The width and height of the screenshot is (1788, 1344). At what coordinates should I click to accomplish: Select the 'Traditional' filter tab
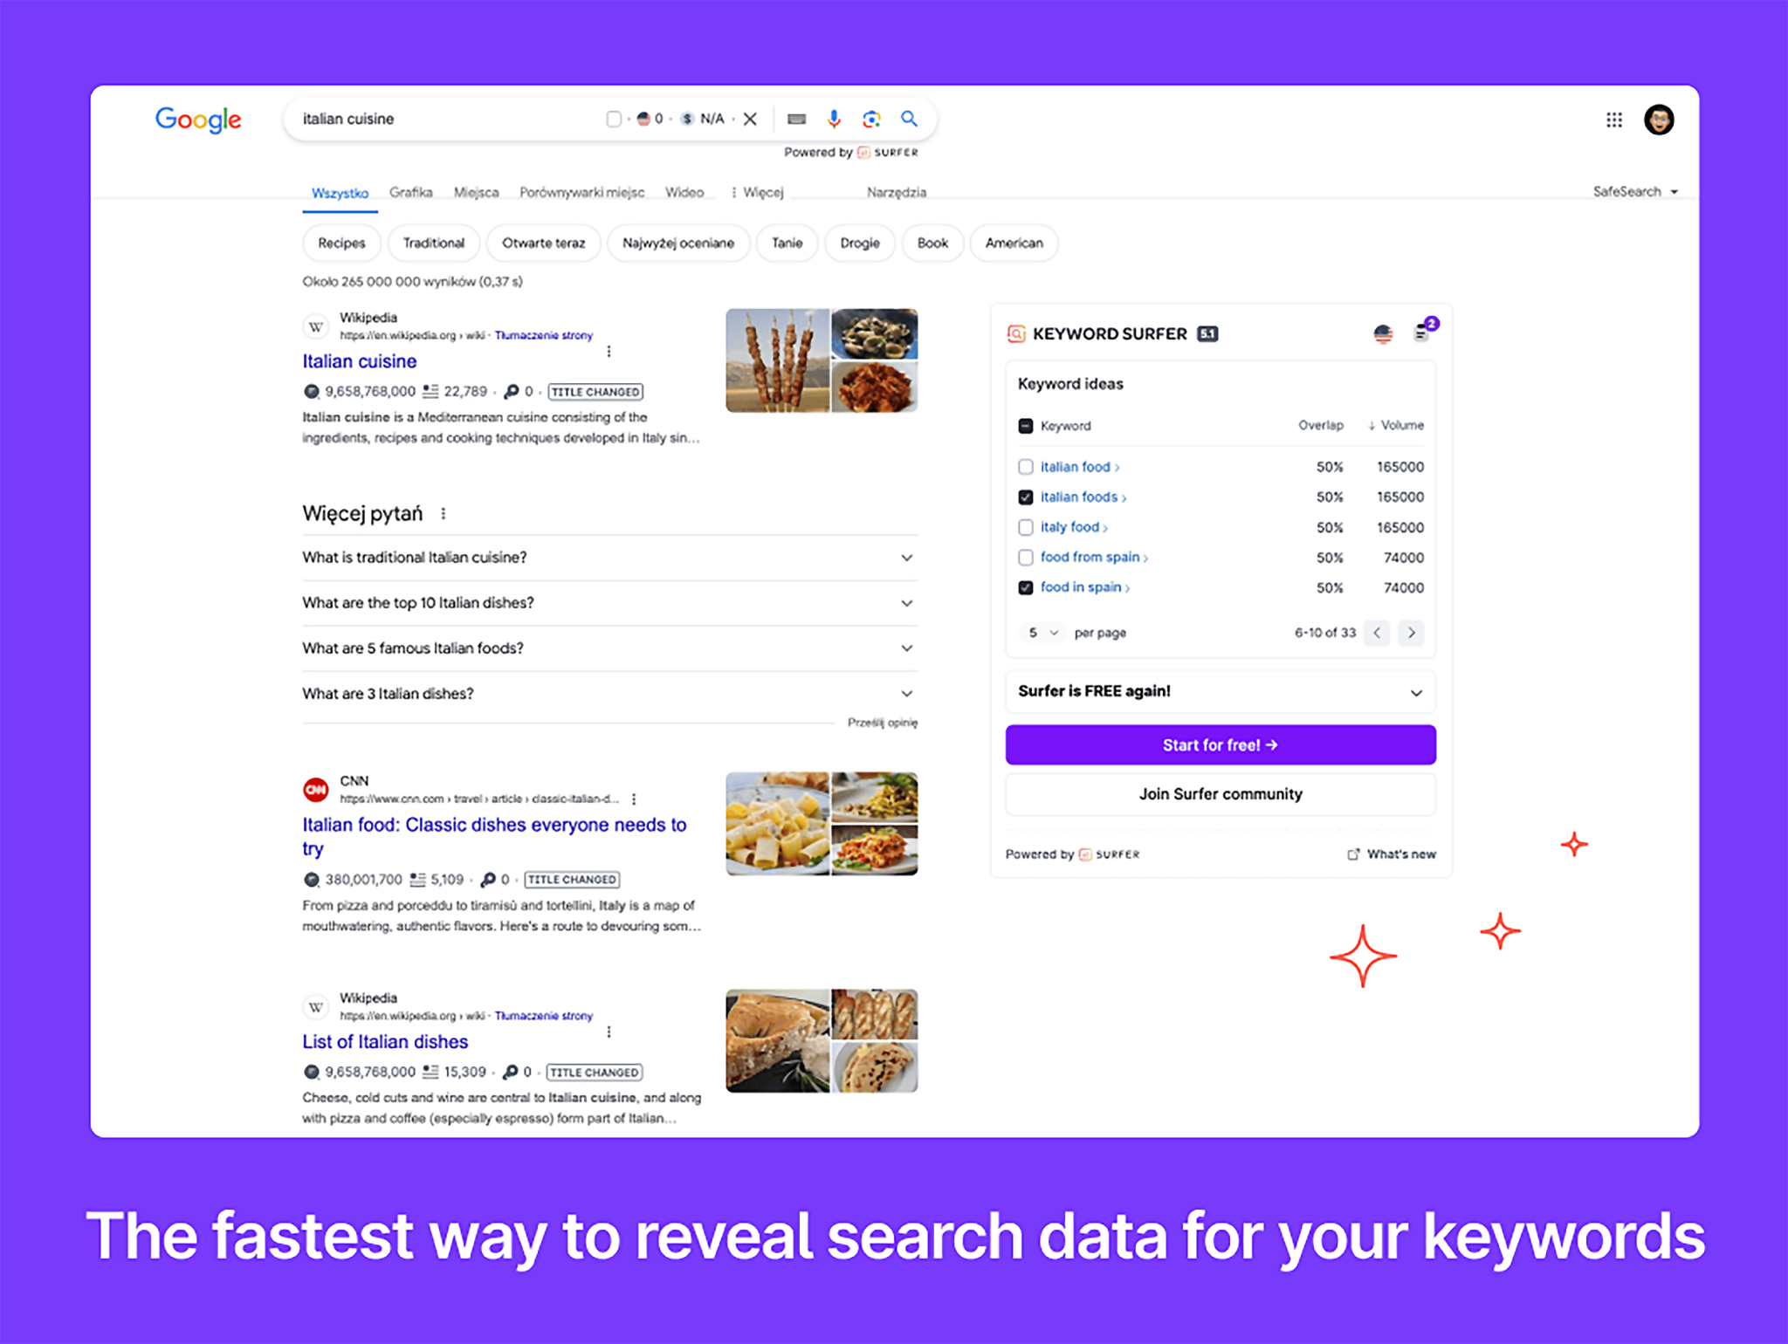[x=434, y=242]
